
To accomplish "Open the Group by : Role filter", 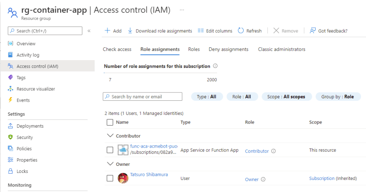I will coord(338,97).
